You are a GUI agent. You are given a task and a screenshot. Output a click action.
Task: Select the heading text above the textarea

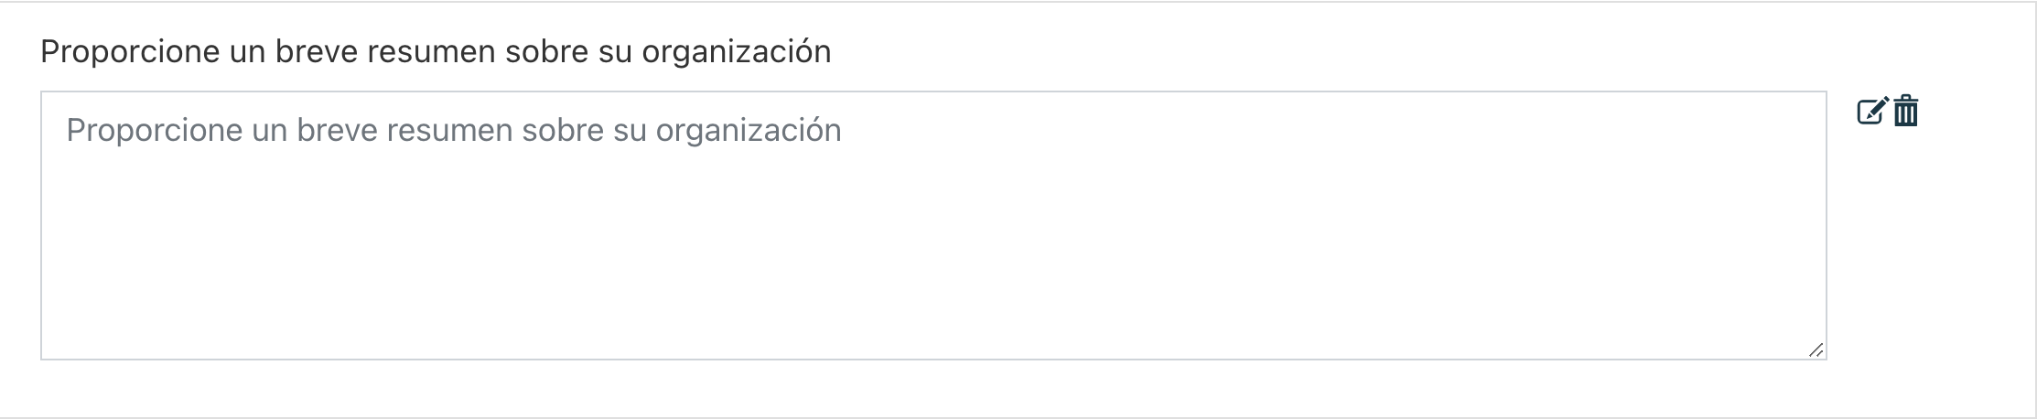click(436, 52)
